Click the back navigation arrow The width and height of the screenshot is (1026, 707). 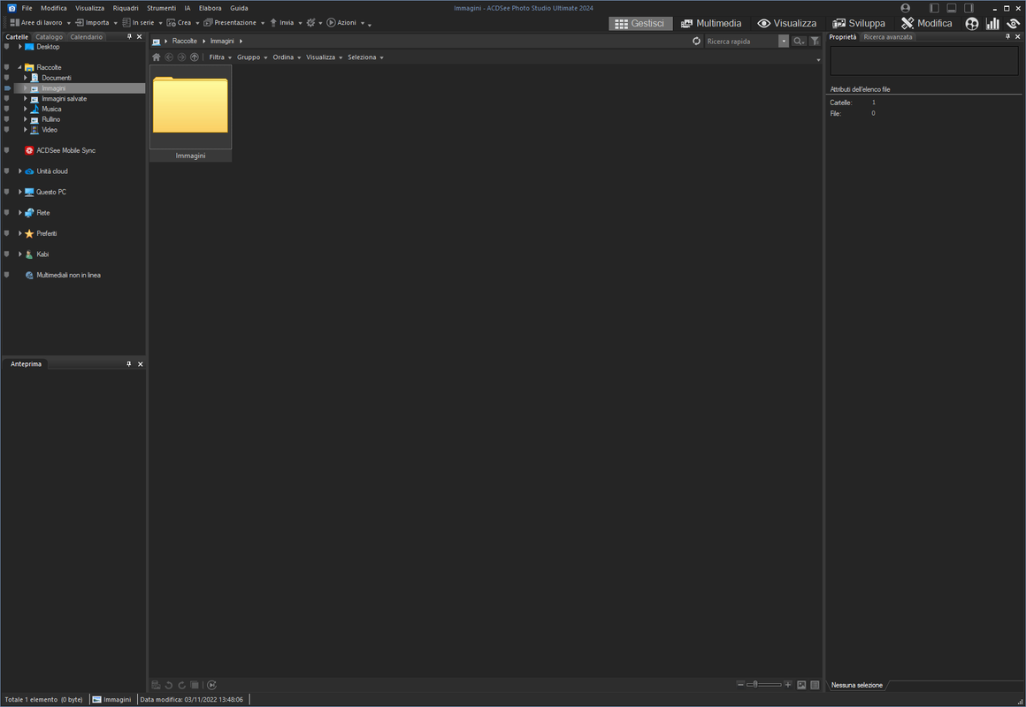(x=169, y=57)
